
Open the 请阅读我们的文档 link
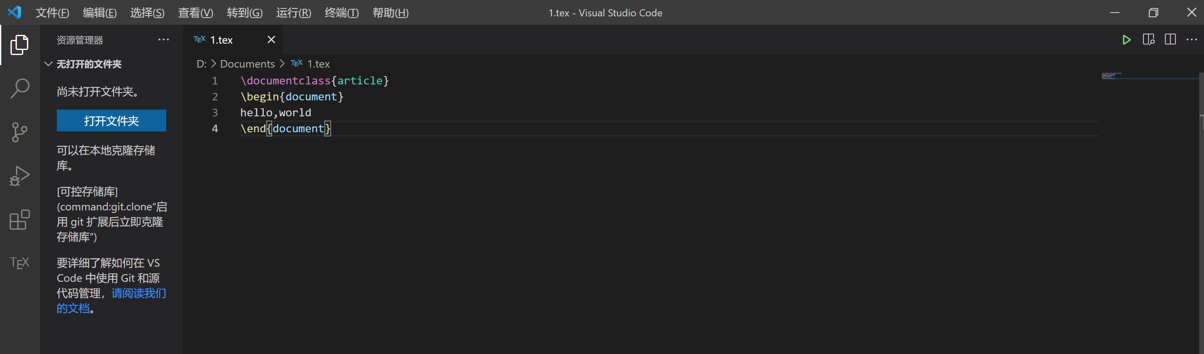click(111, 301)
